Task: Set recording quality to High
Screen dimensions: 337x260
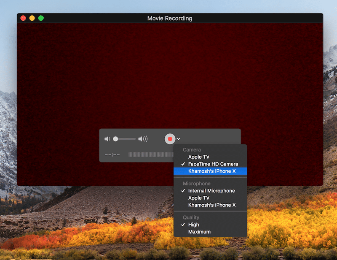Action: (193, 225)
